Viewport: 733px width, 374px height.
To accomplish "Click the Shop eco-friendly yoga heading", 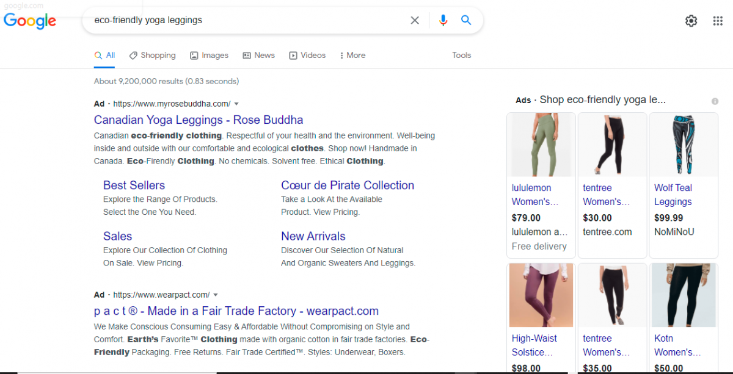I will coord(603,99).
